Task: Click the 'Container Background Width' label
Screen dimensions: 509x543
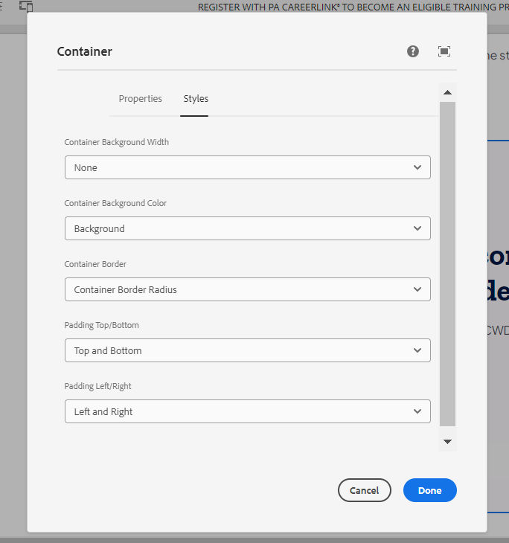Action: pos(116,142)
